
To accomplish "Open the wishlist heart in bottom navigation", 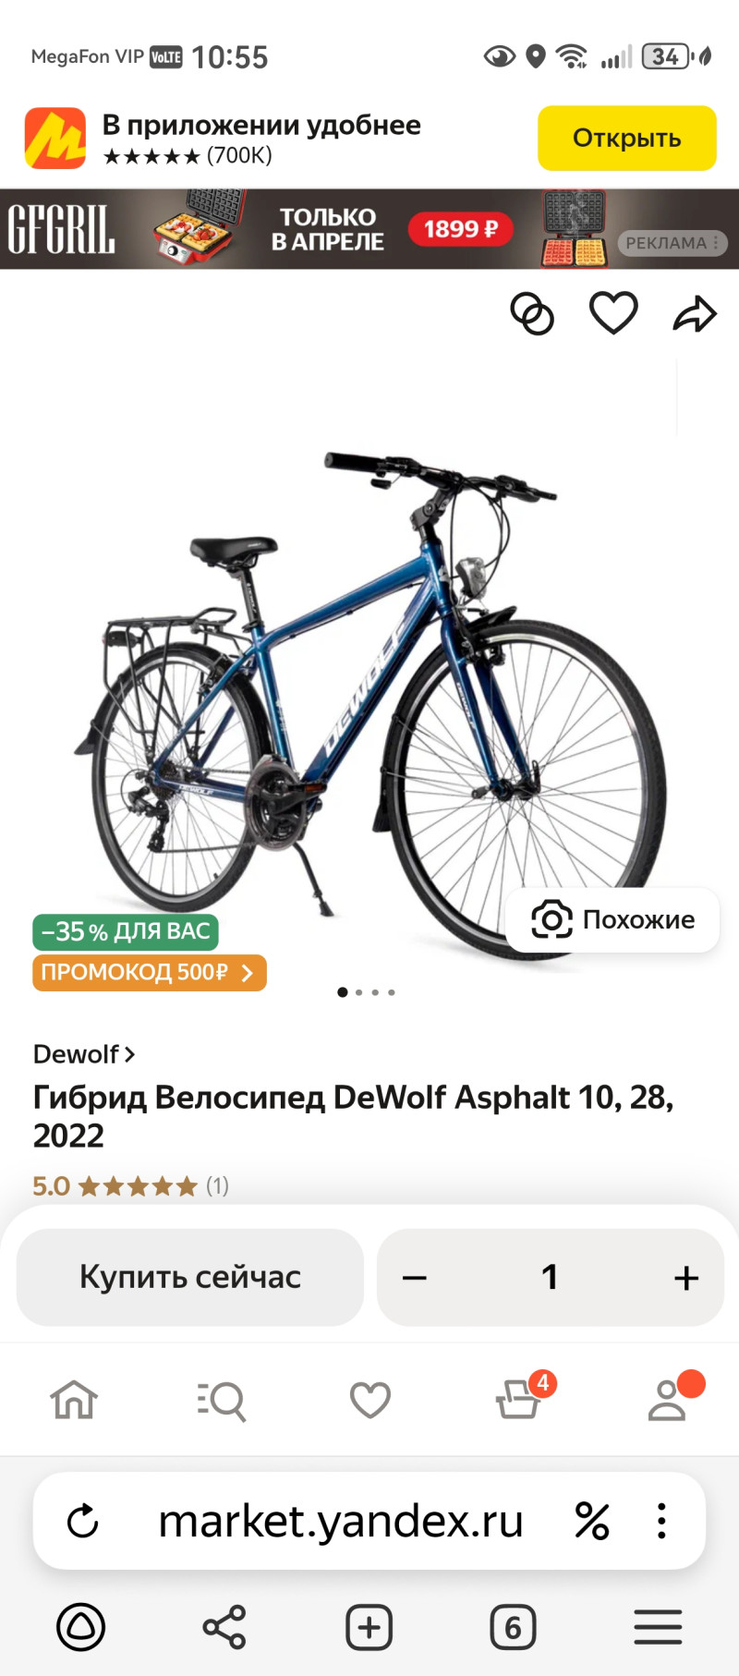I will pos(369,1400).
